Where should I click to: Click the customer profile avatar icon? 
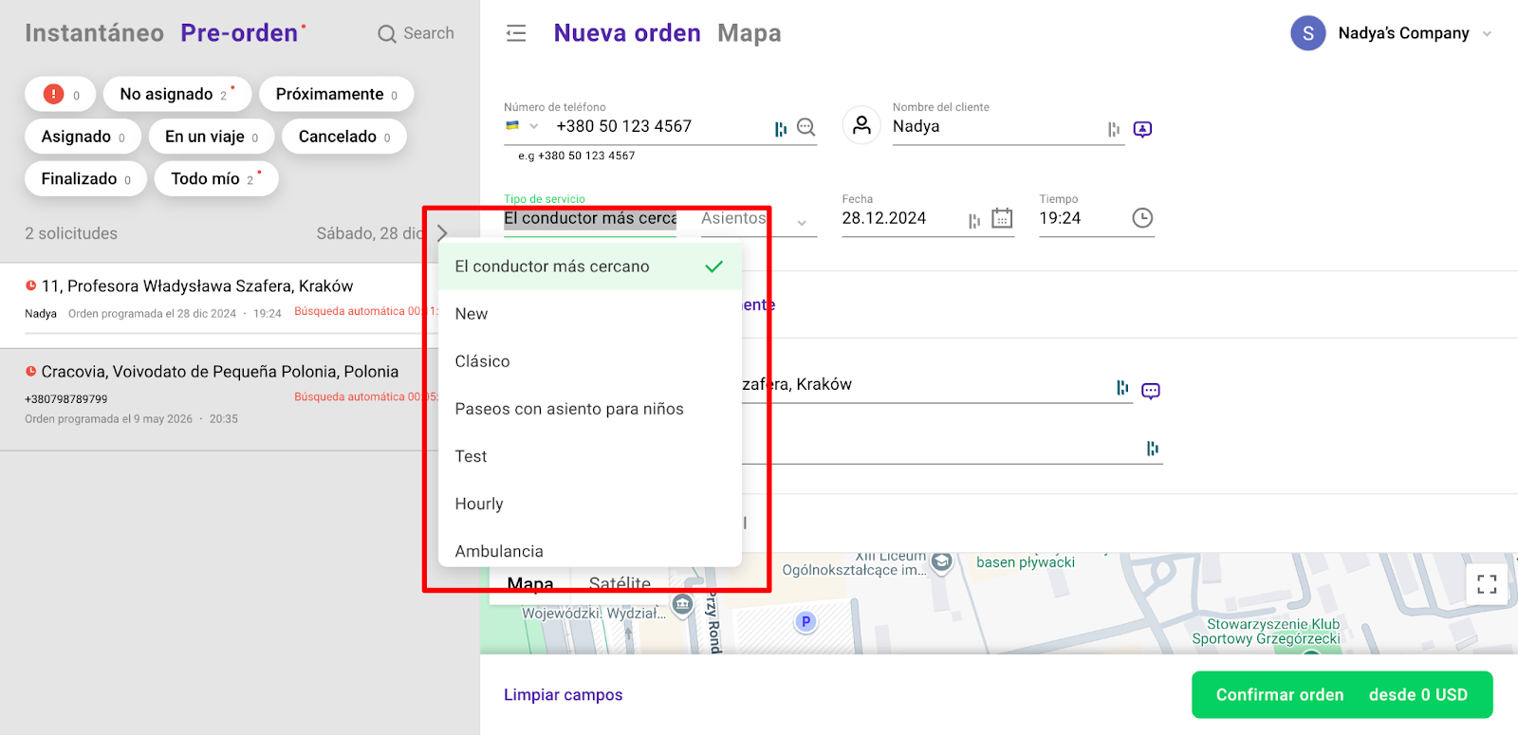click(x=861, y=125)
